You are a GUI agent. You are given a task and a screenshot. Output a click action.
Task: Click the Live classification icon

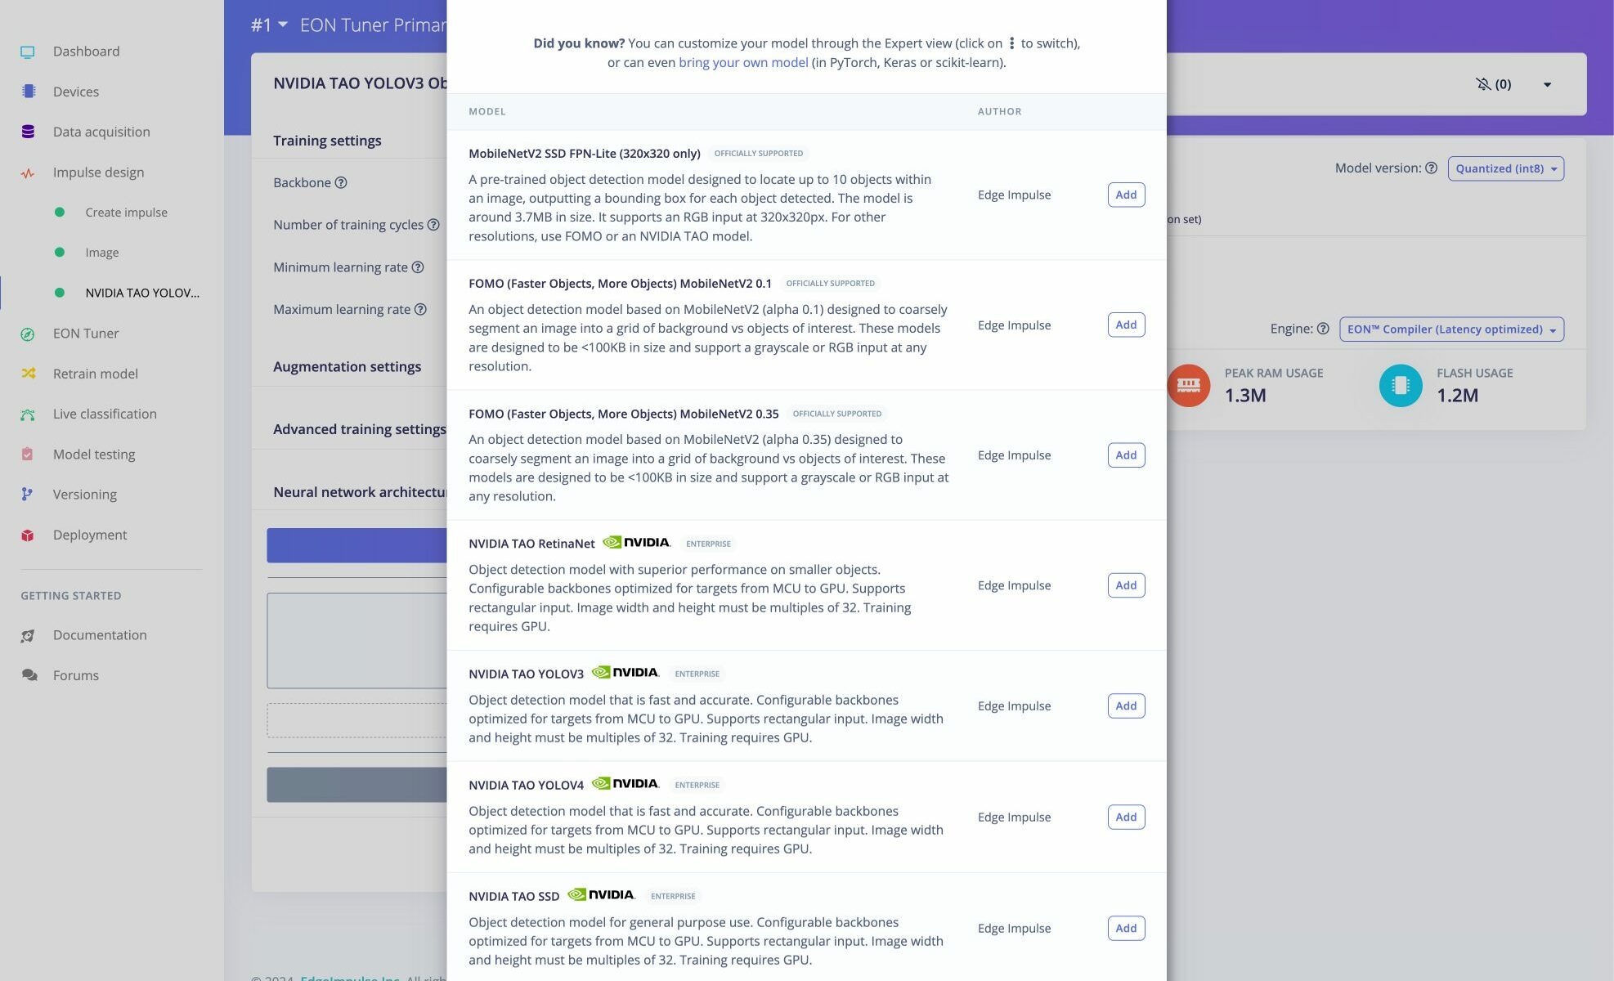28,414
